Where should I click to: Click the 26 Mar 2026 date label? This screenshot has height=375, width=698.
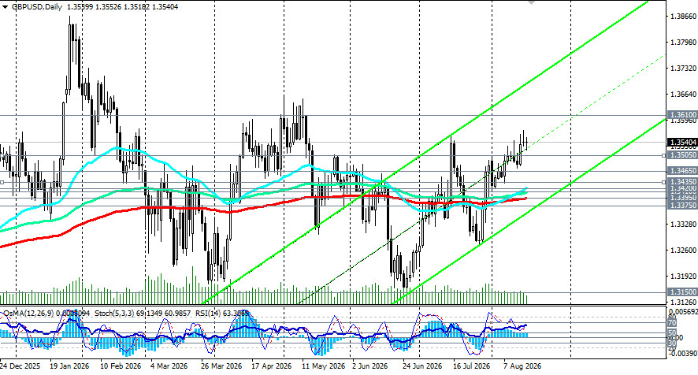pyautogui.click(x=221, y=366)
